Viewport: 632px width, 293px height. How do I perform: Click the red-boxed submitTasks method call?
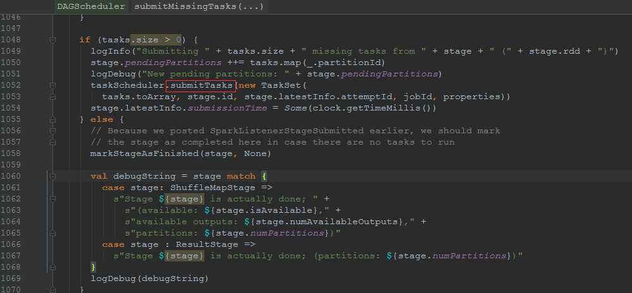click(201, 85)
